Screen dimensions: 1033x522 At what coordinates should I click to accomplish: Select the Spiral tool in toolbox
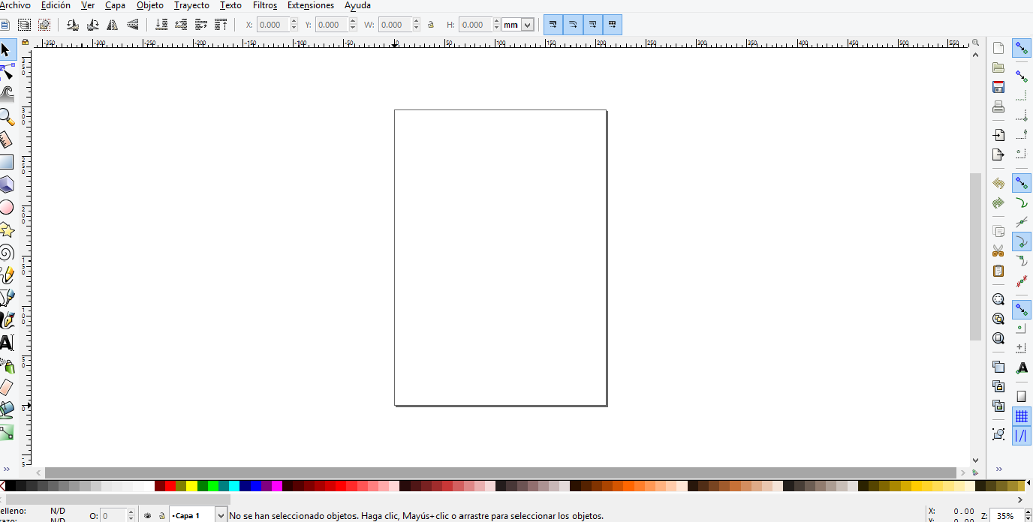click(x=7, y=253)
